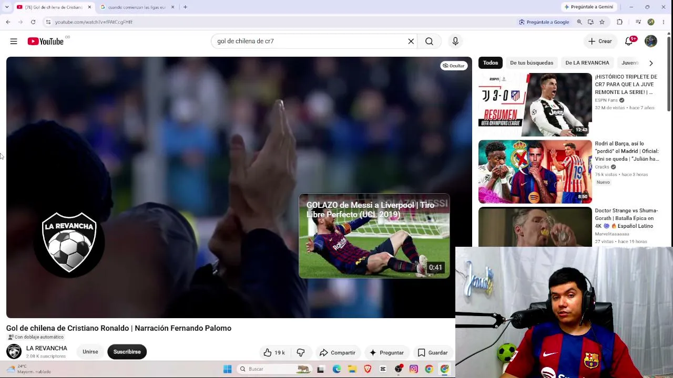Save the video with Guardar

point(433,352)
